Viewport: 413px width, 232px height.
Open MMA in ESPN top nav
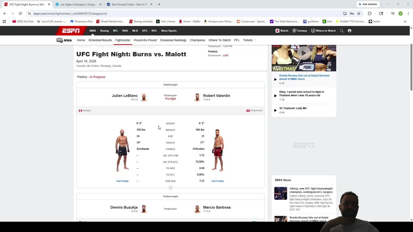coord(93,31)
